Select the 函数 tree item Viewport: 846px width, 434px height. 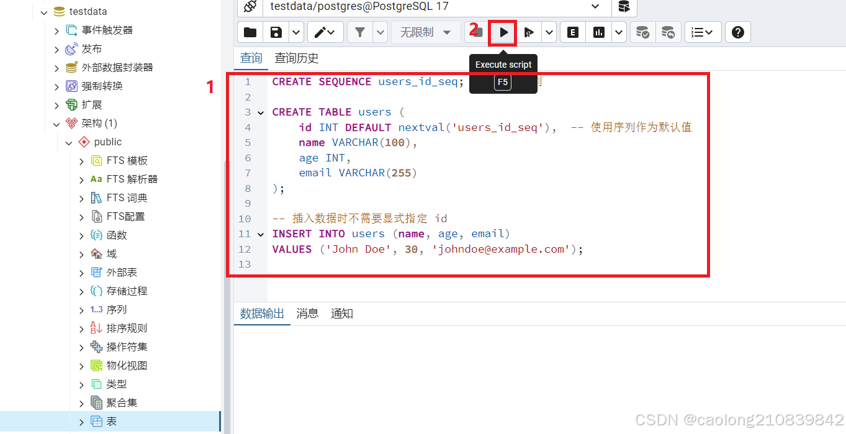click(x=117, y=235)
